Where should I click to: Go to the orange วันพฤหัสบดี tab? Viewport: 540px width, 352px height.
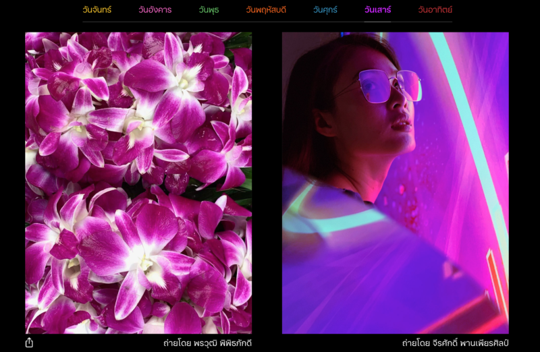pyautogui.click(x=266, y=10)
